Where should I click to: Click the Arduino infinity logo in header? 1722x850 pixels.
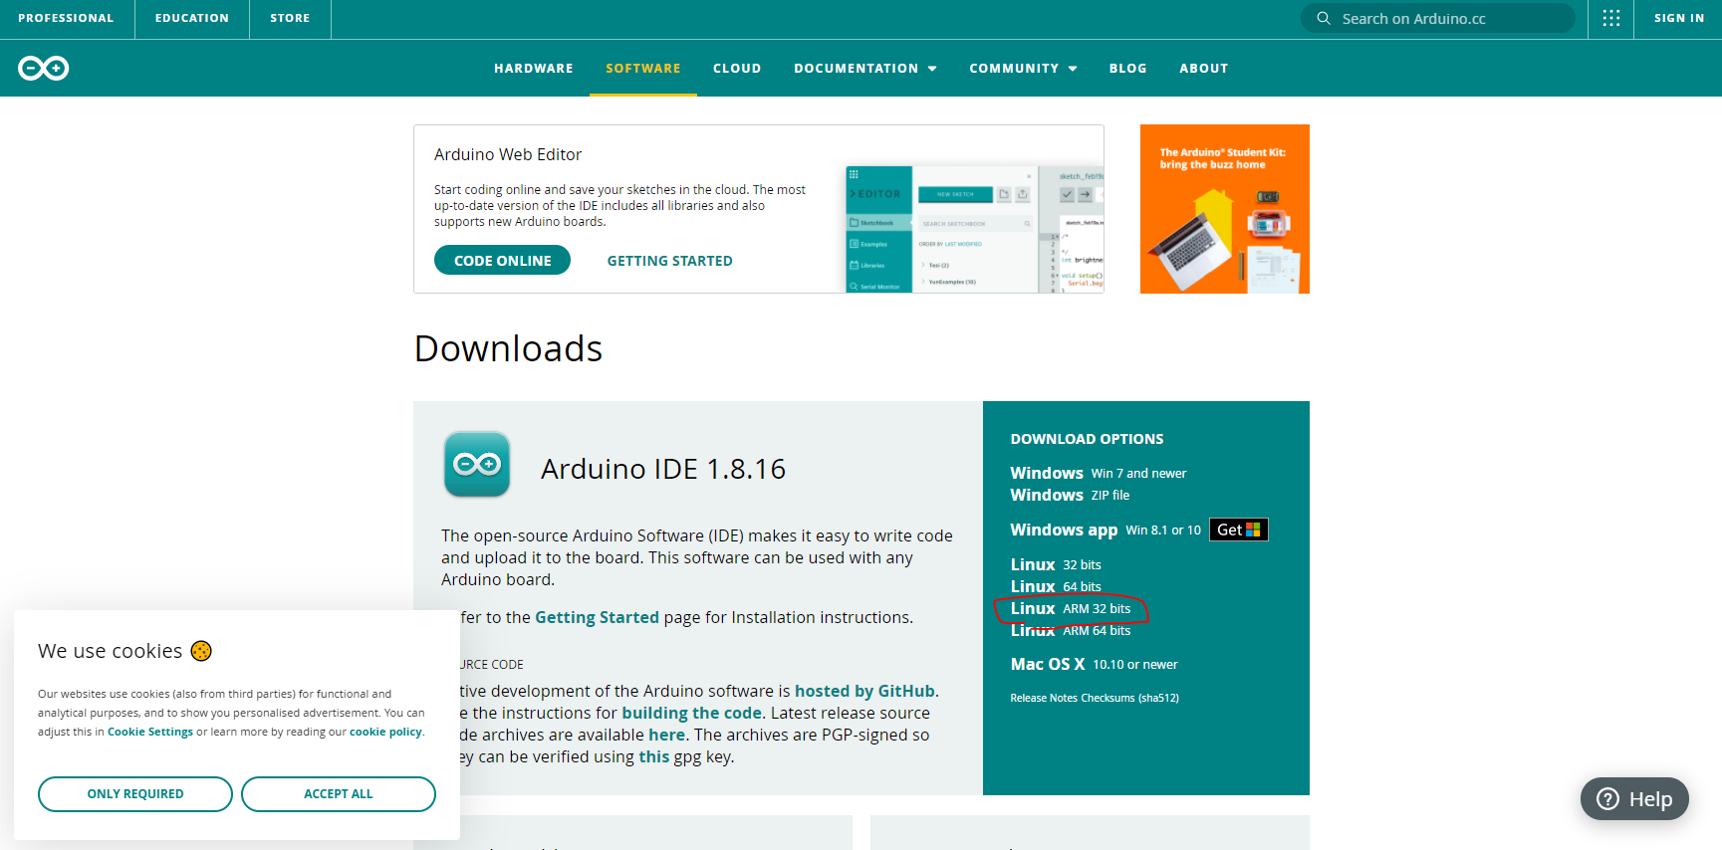click(x=43, y=68)
